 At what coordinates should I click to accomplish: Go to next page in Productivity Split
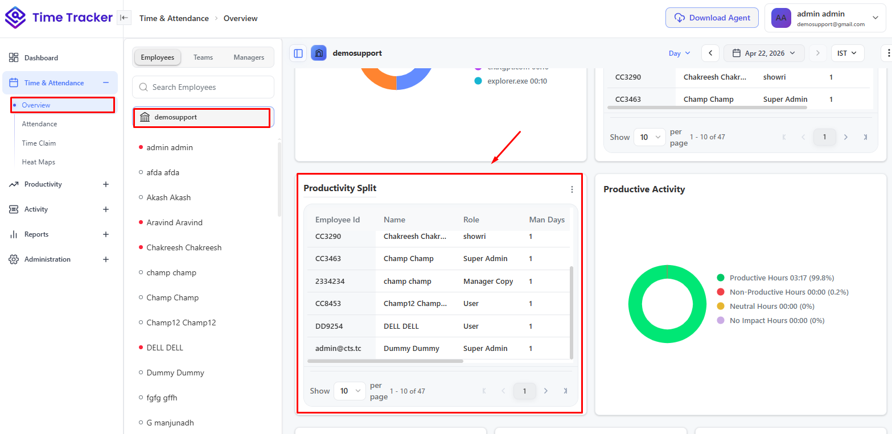546,391
